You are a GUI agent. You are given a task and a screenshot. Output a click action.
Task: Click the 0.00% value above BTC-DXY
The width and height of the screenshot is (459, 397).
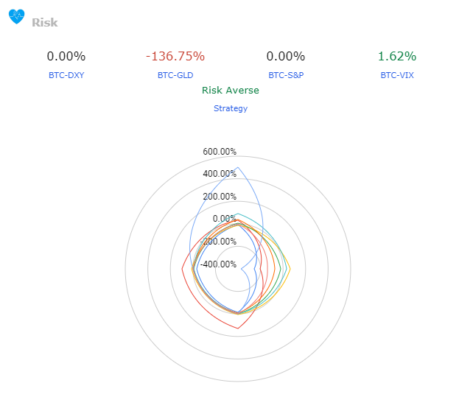pyautogui.click(x=66, y=57)
